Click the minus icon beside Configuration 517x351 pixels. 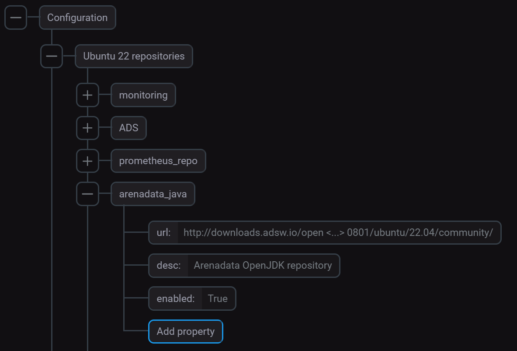click(15, 18)
